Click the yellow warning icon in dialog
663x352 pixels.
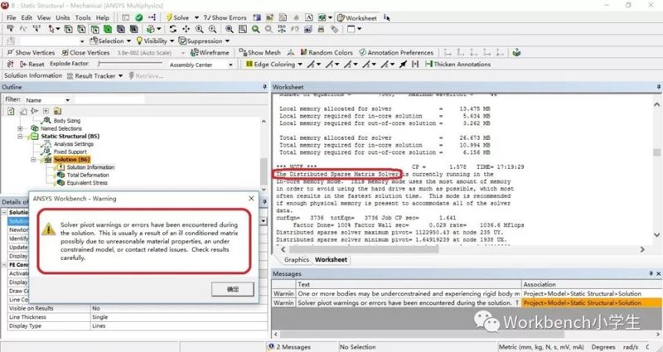tap(49, 229)
